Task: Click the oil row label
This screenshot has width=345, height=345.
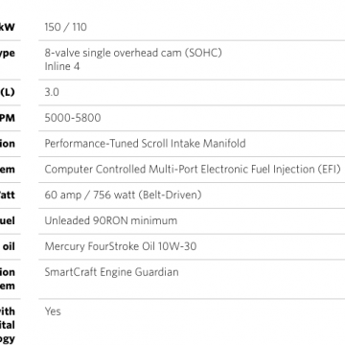Action: [9, 246]
